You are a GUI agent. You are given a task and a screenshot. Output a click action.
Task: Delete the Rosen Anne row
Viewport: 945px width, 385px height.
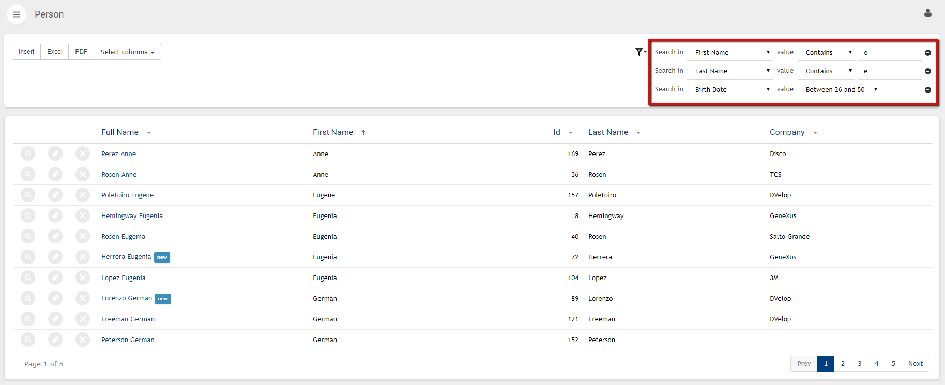[x=83, y=174]
